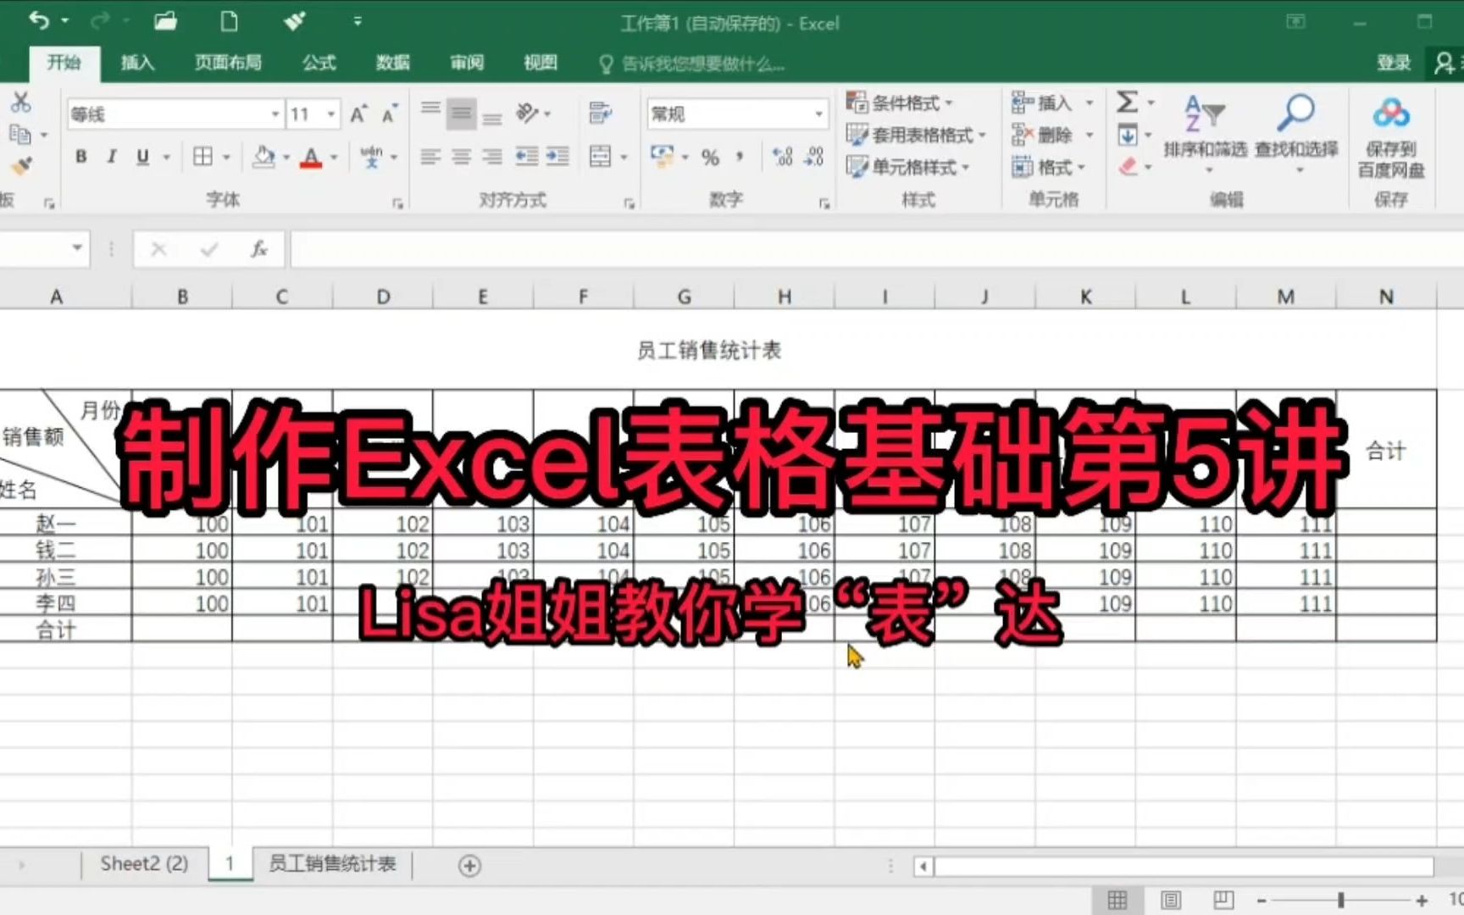Increase decimal places
Screen dimensions: 1464x915
coord(783,157)
